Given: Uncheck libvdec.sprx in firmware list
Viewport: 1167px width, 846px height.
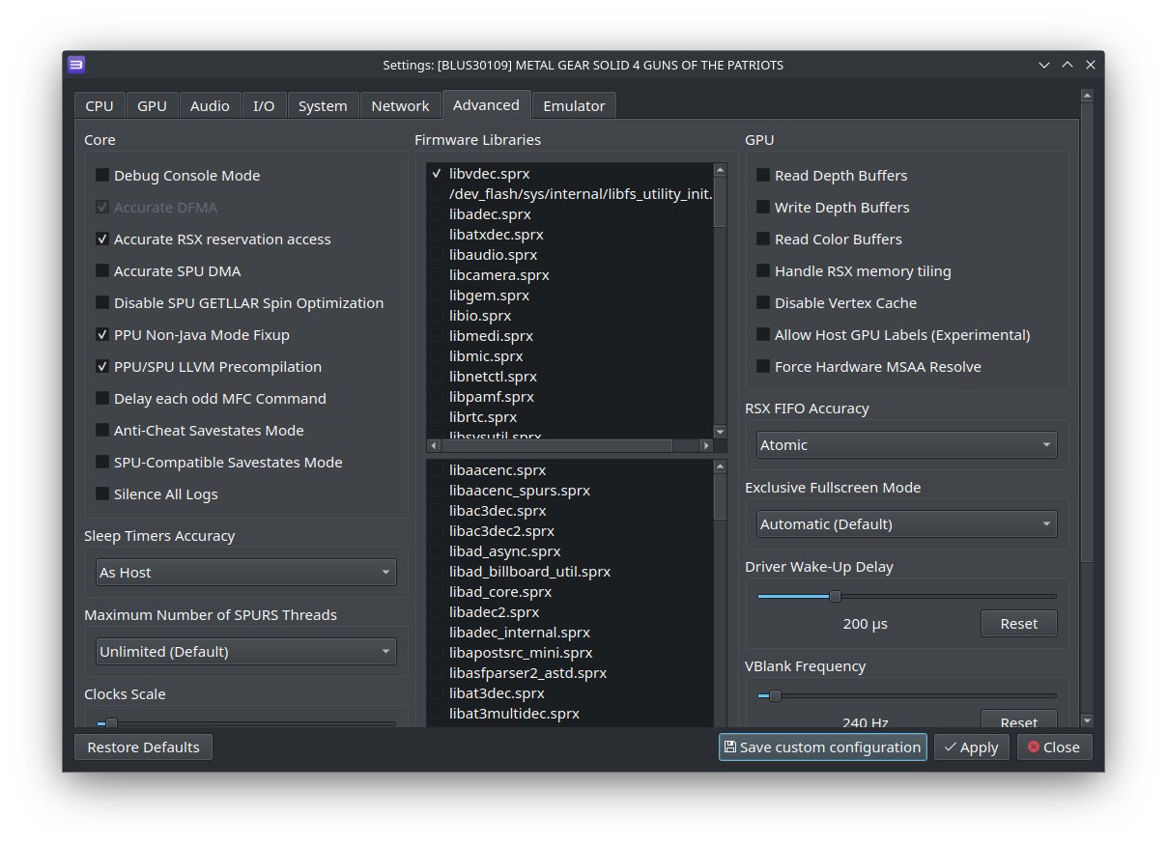Looking at the screenshot, I should pos(437,174).
